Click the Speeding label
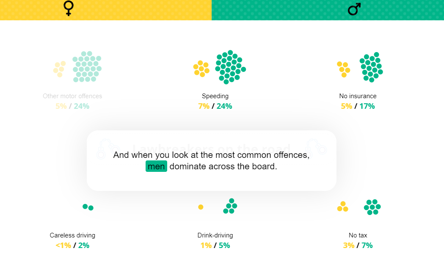The width and height of the screenshot is (444, 262). [215, 96]
